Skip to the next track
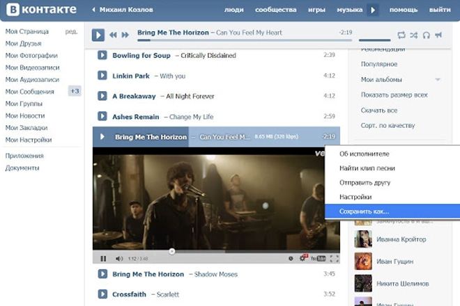The height and width of the screenshot is (306, 460). tap(125, 35)
